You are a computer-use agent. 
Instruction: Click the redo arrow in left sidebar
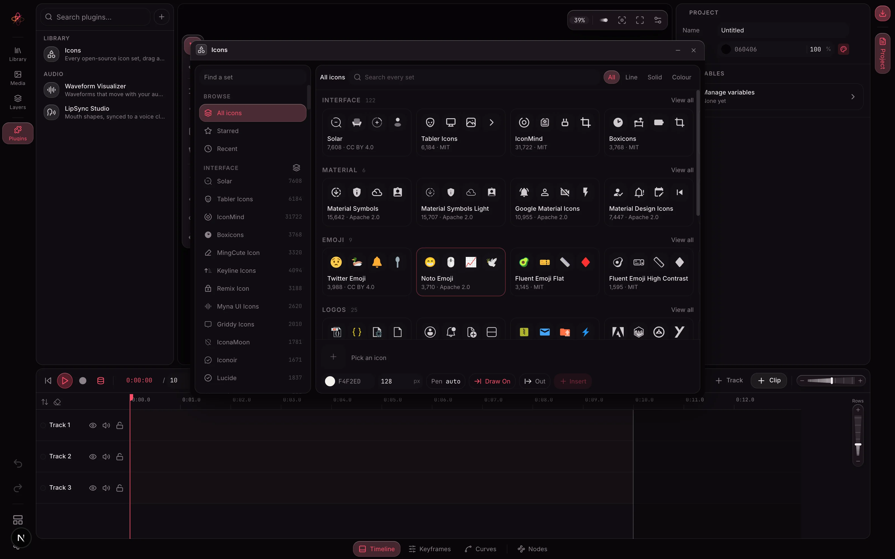17,488
